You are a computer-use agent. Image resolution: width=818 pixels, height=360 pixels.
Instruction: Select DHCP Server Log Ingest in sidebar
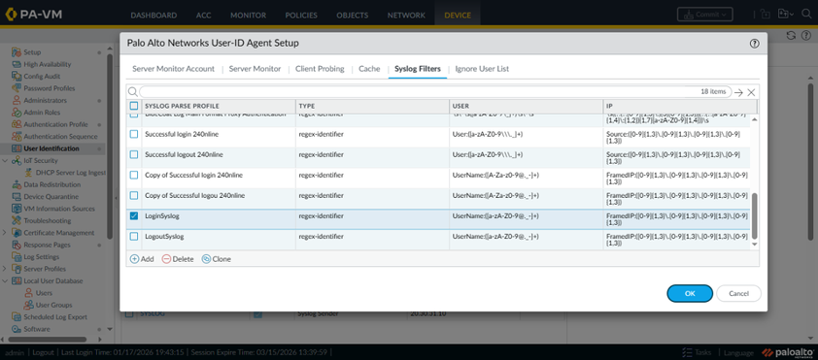click(70, 173)
